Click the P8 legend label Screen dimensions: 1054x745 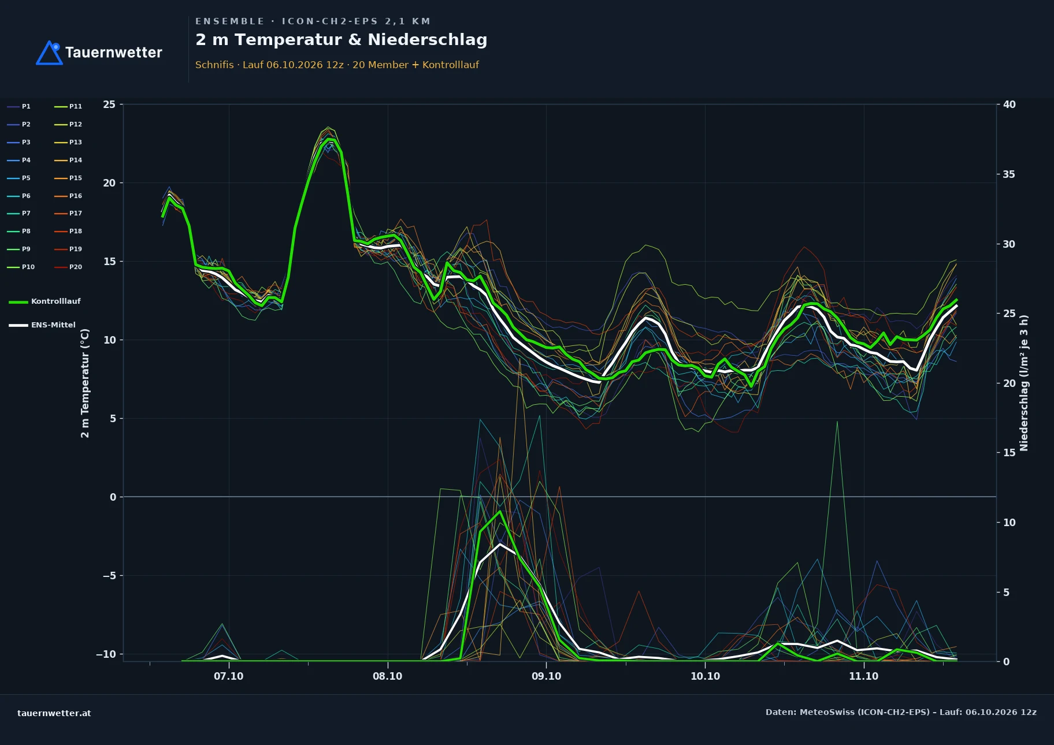pos(27,232)
